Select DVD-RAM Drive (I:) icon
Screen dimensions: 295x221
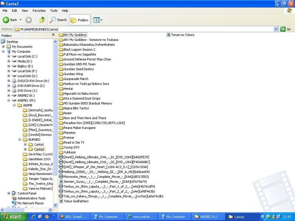[x=14, y=85]
